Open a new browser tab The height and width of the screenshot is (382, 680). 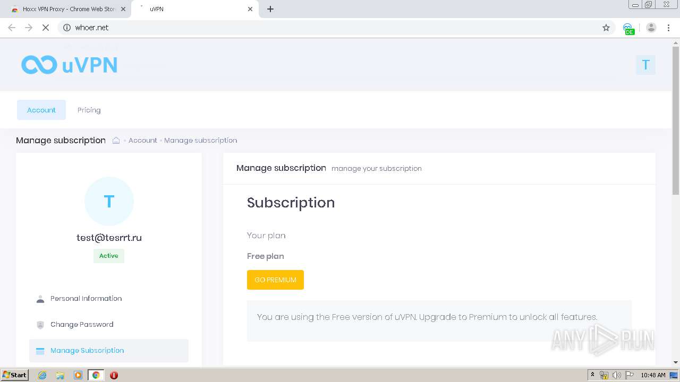(270, 9)
